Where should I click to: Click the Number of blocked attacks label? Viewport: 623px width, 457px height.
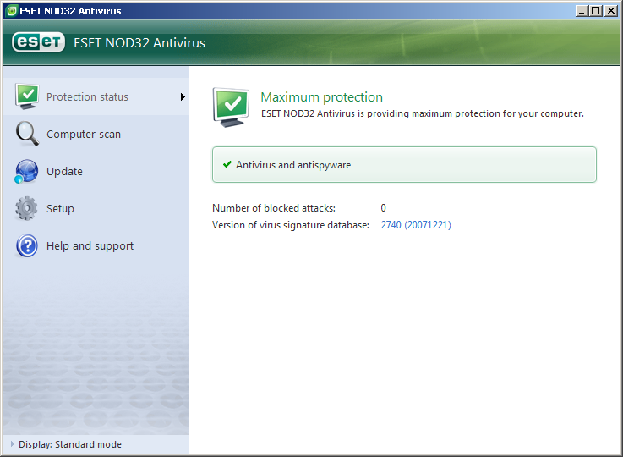pyautogui.click(x=274, y=208)
